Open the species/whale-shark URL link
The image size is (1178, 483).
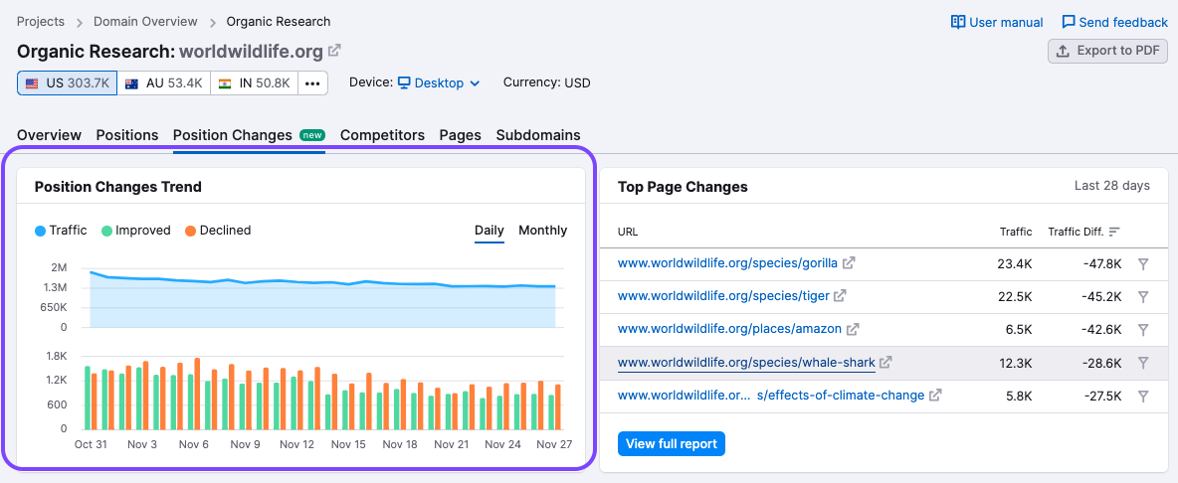point(746,362)
